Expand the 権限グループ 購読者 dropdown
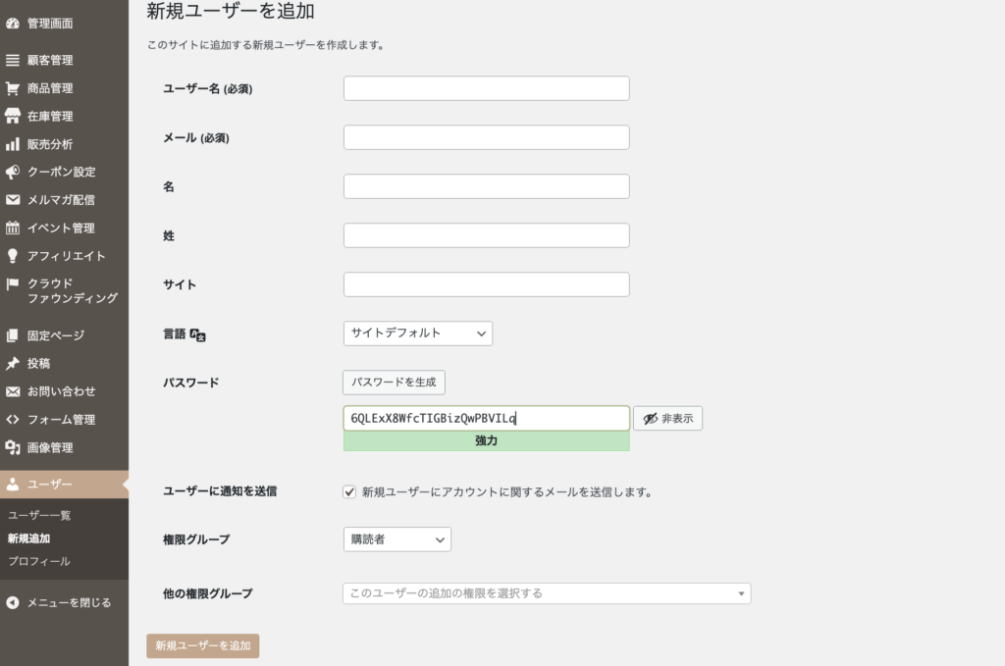 397,539
